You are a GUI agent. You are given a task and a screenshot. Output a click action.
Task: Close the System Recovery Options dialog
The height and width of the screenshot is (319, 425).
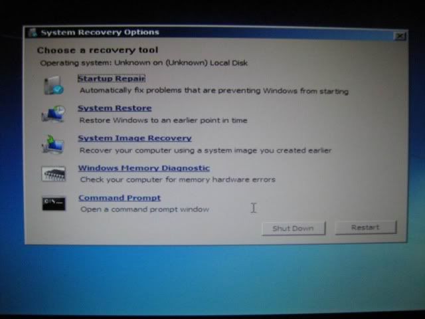click(x=400, y=37)
